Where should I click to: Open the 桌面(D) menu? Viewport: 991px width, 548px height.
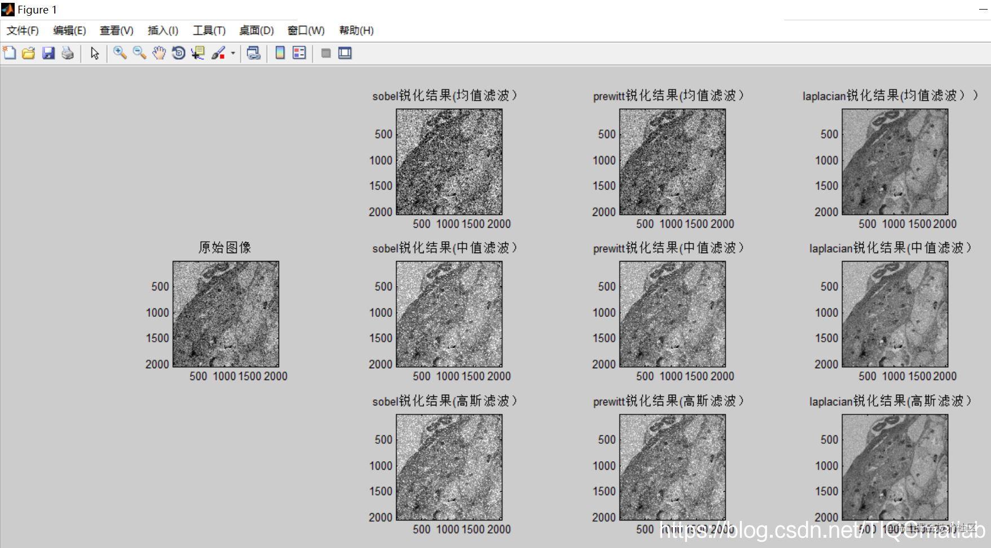tap(257, 30)
